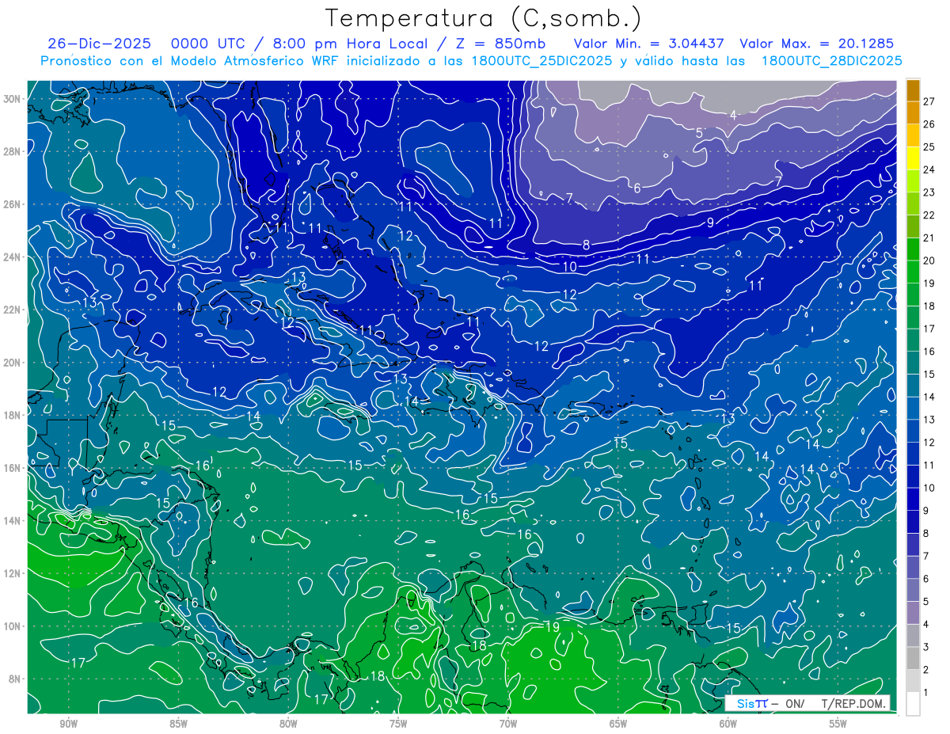Click the lavender swatch between 4 and 5
950x734 pixels.
click(913, 613)
